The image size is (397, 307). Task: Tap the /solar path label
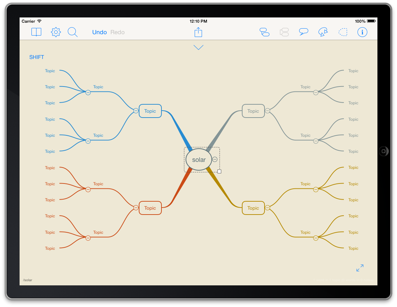coord(28,280)
